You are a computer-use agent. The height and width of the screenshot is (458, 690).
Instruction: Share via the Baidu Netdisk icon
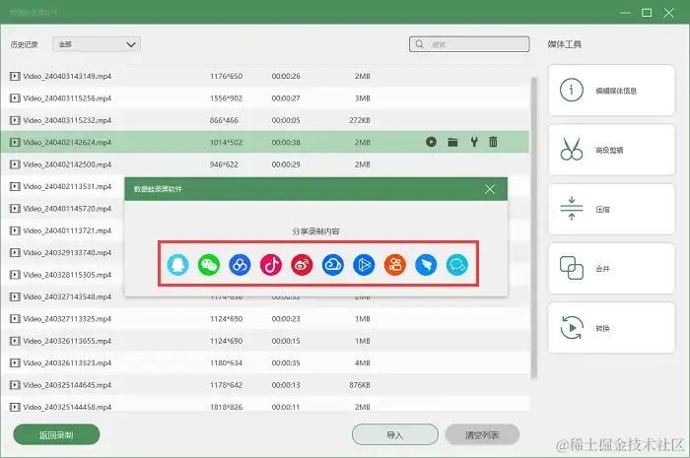point(240,265)
